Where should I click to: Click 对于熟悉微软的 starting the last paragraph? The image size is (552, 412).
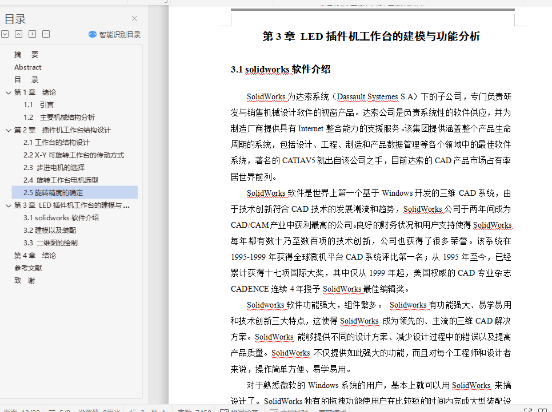[275, 385]
